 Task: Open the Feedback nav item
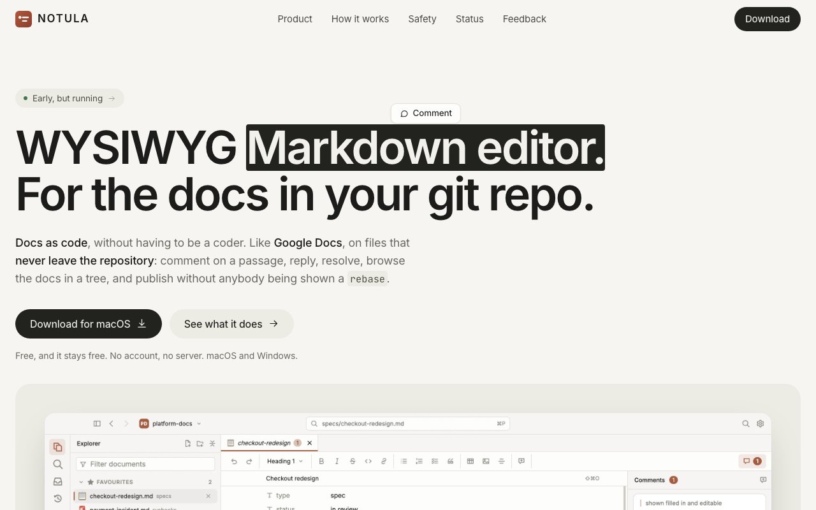525,19
